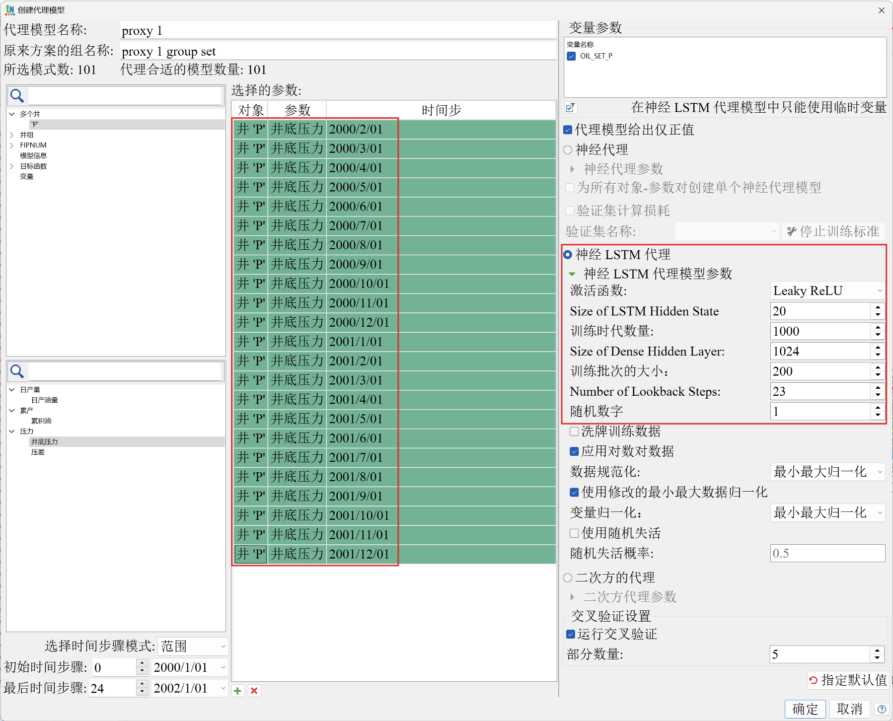Click the red X remove-parameter icon
Viewport: 893px width, 721px height.
click(x=254, y=691)
